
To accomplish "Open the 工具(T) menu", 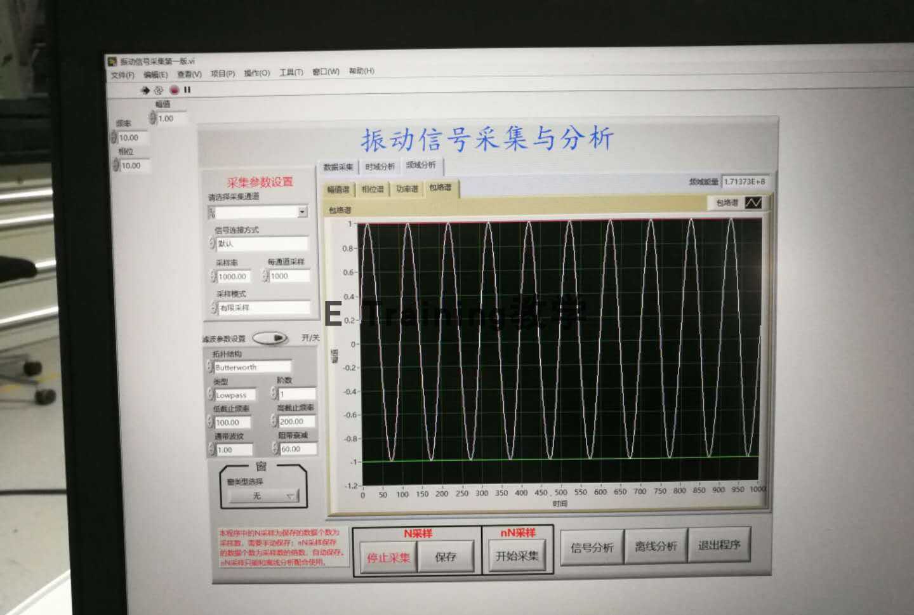I will pyautogui.click(x=291, y=72).
